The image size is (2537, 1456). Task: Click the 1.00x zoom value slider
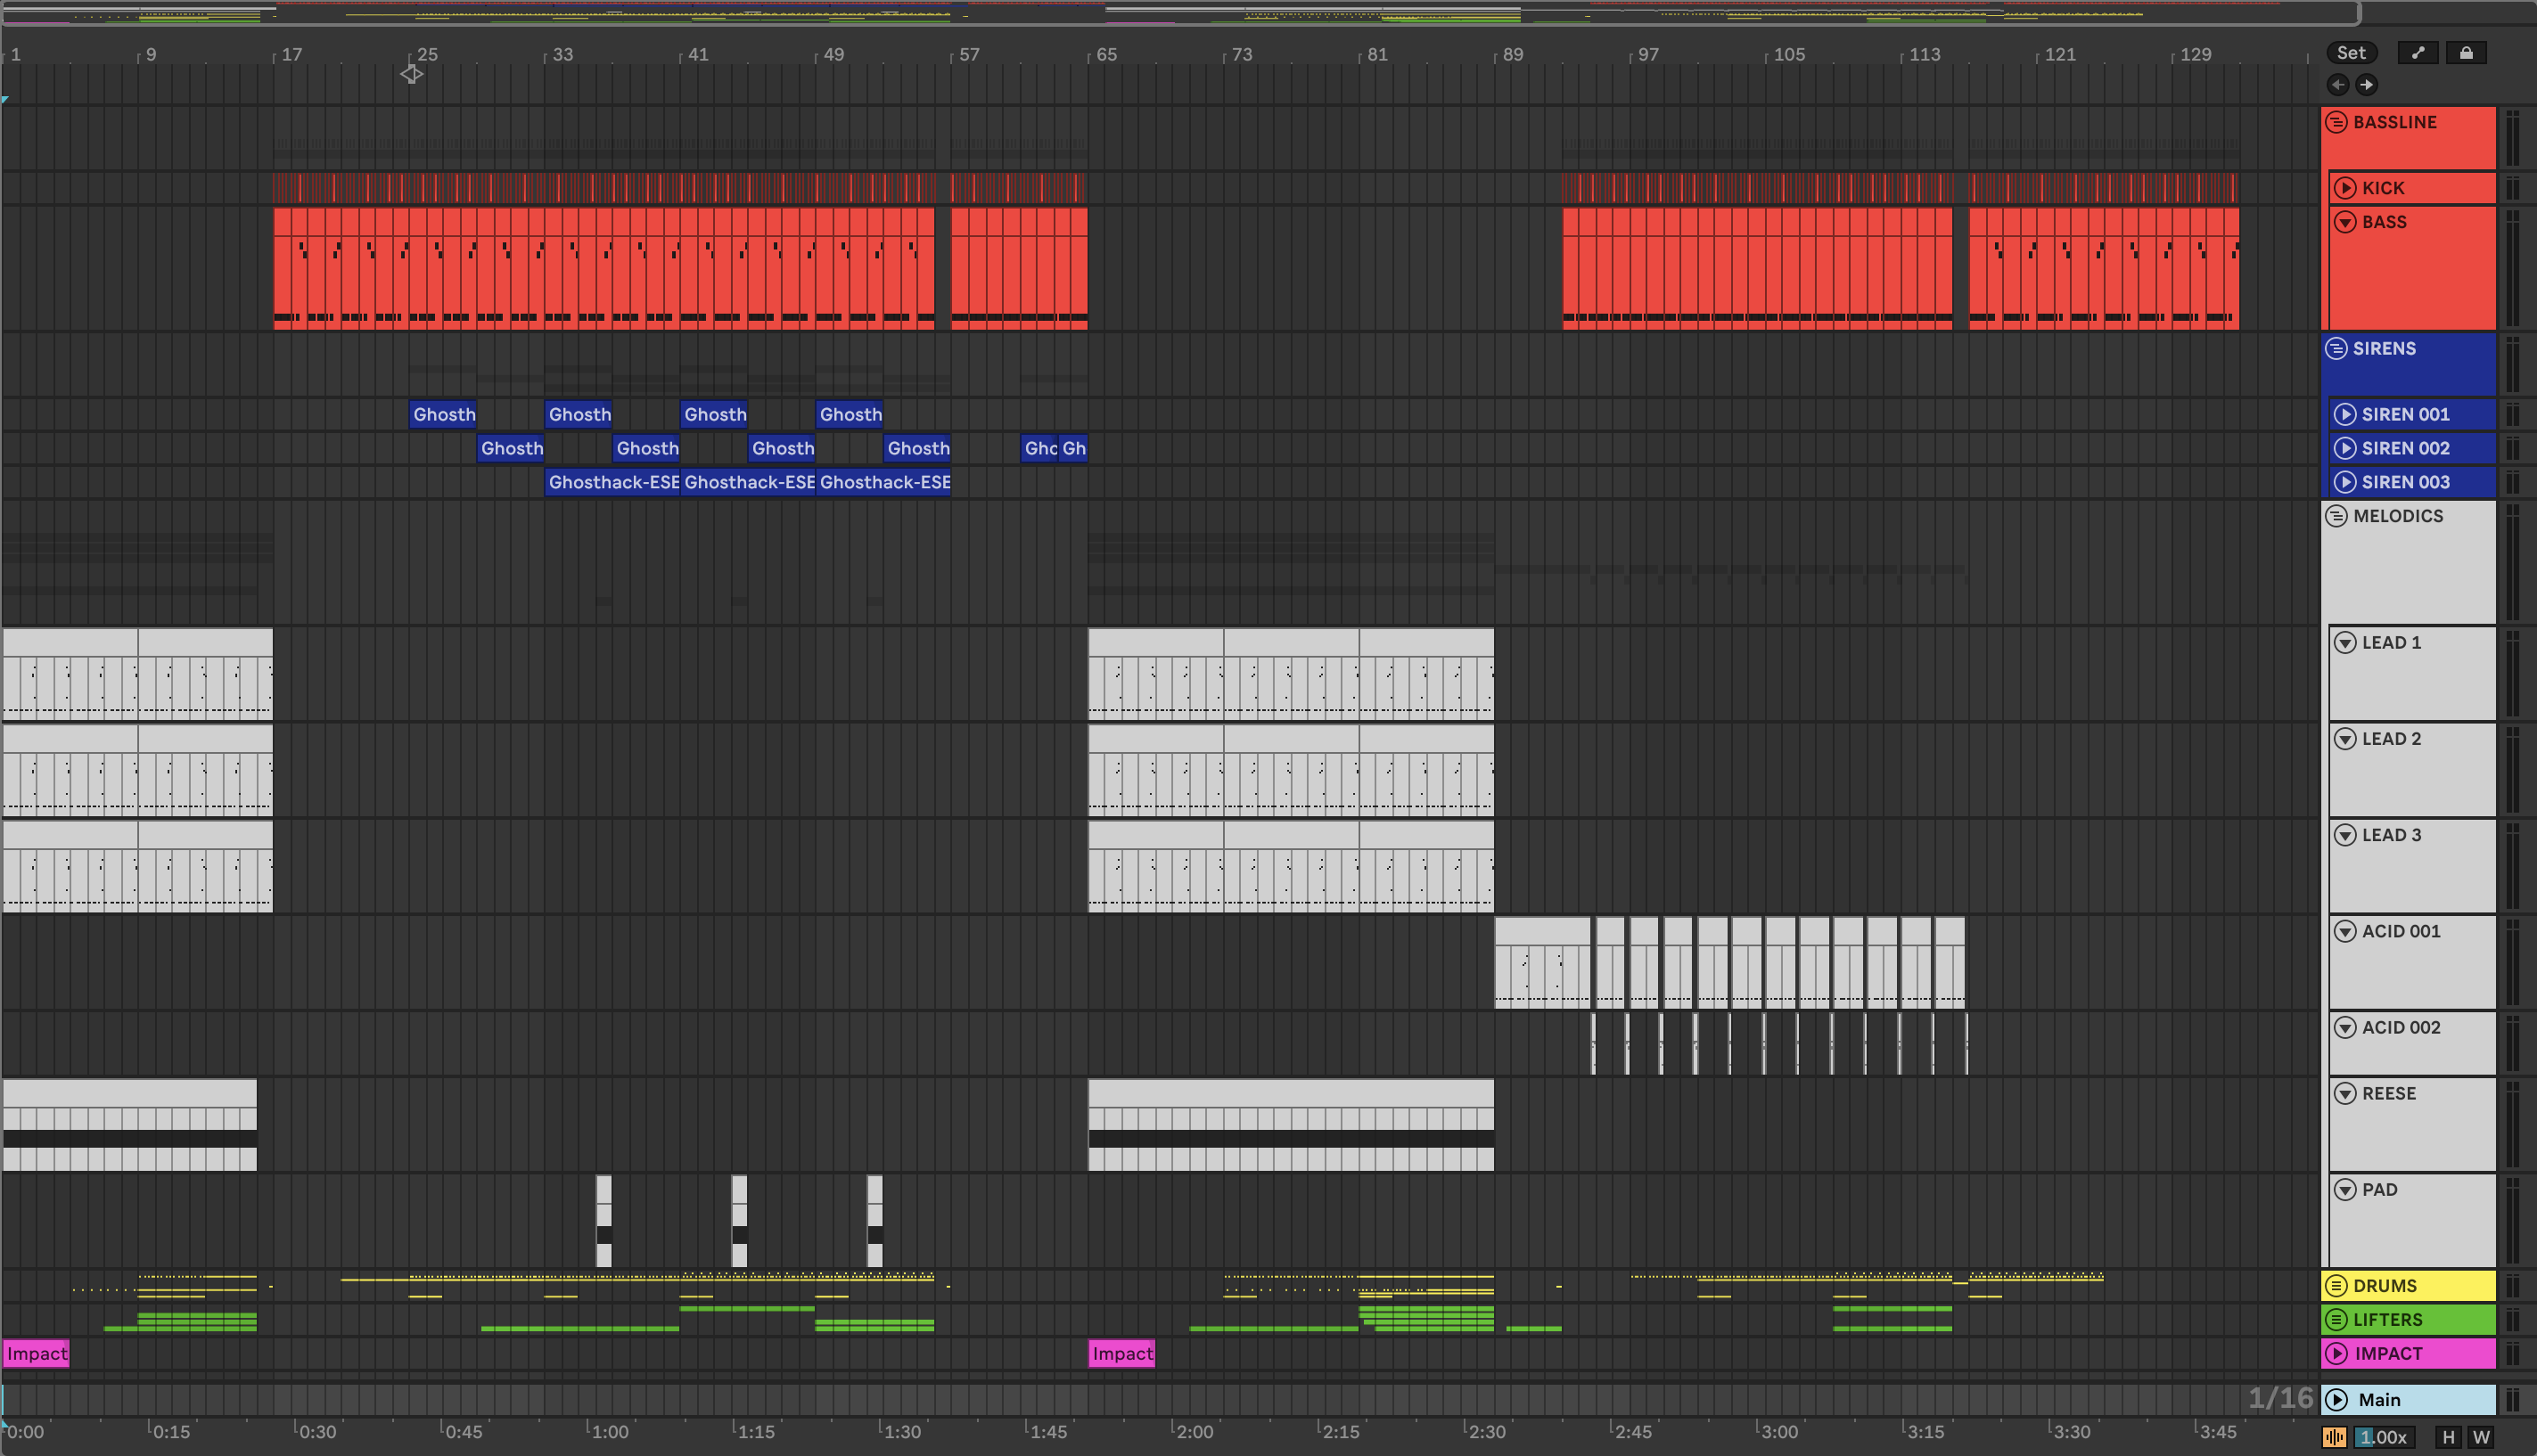pos(2383,1437)
